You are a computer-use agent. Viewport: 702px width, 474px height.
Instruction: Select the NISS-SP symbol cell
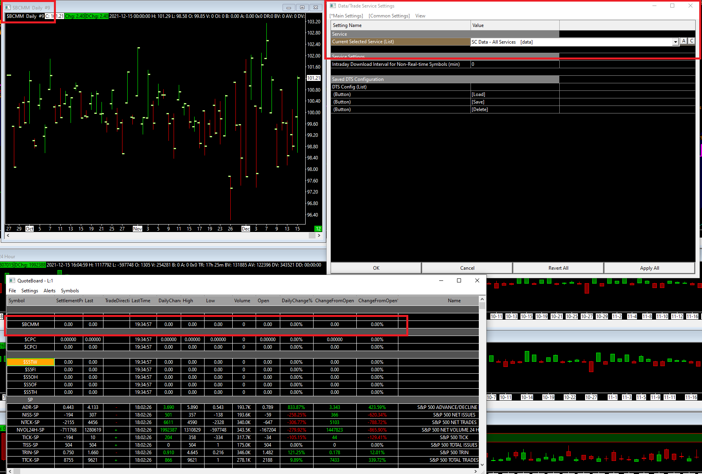coord(31,415)
